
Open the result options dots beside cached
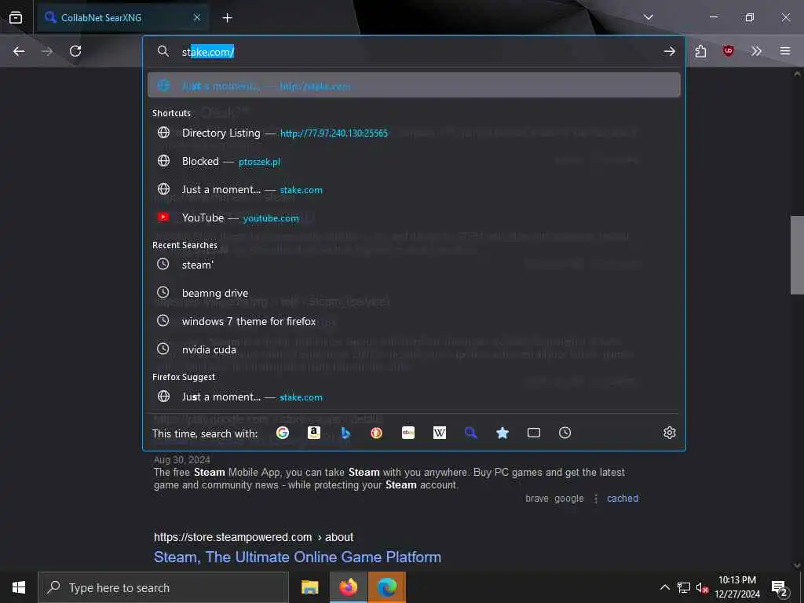(595, 498)
